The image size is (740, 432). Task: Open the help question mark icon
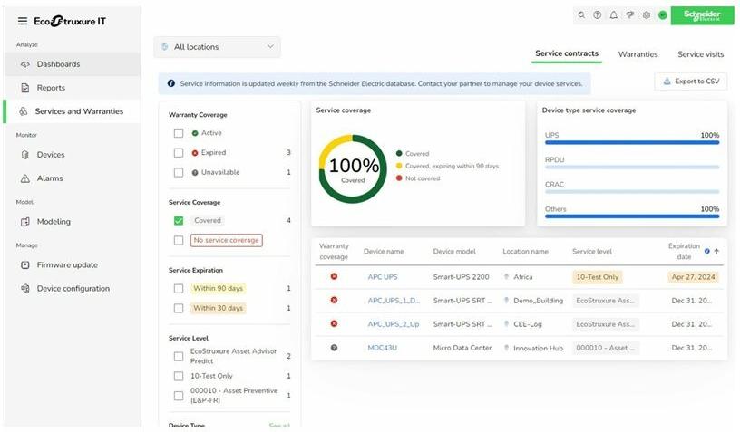point(598,15)
